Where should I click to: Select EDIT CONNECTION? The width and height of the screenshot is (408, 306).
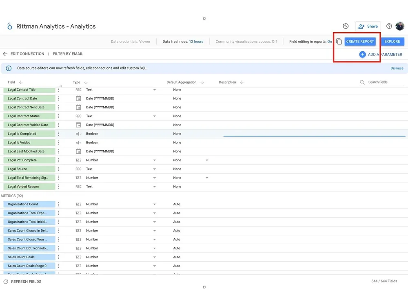point(27,53)
